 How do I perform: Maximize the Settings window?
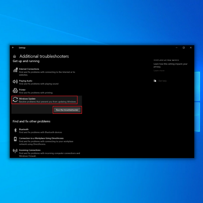[184, 48]
